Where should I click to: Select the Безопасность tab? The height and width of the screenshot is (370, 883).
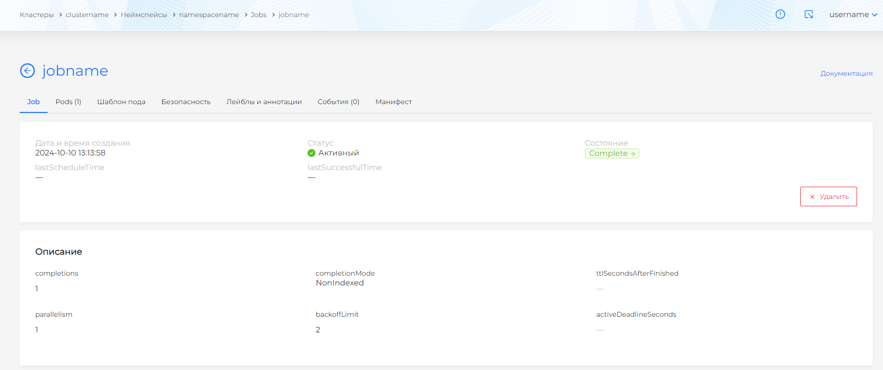click(186, 102)
